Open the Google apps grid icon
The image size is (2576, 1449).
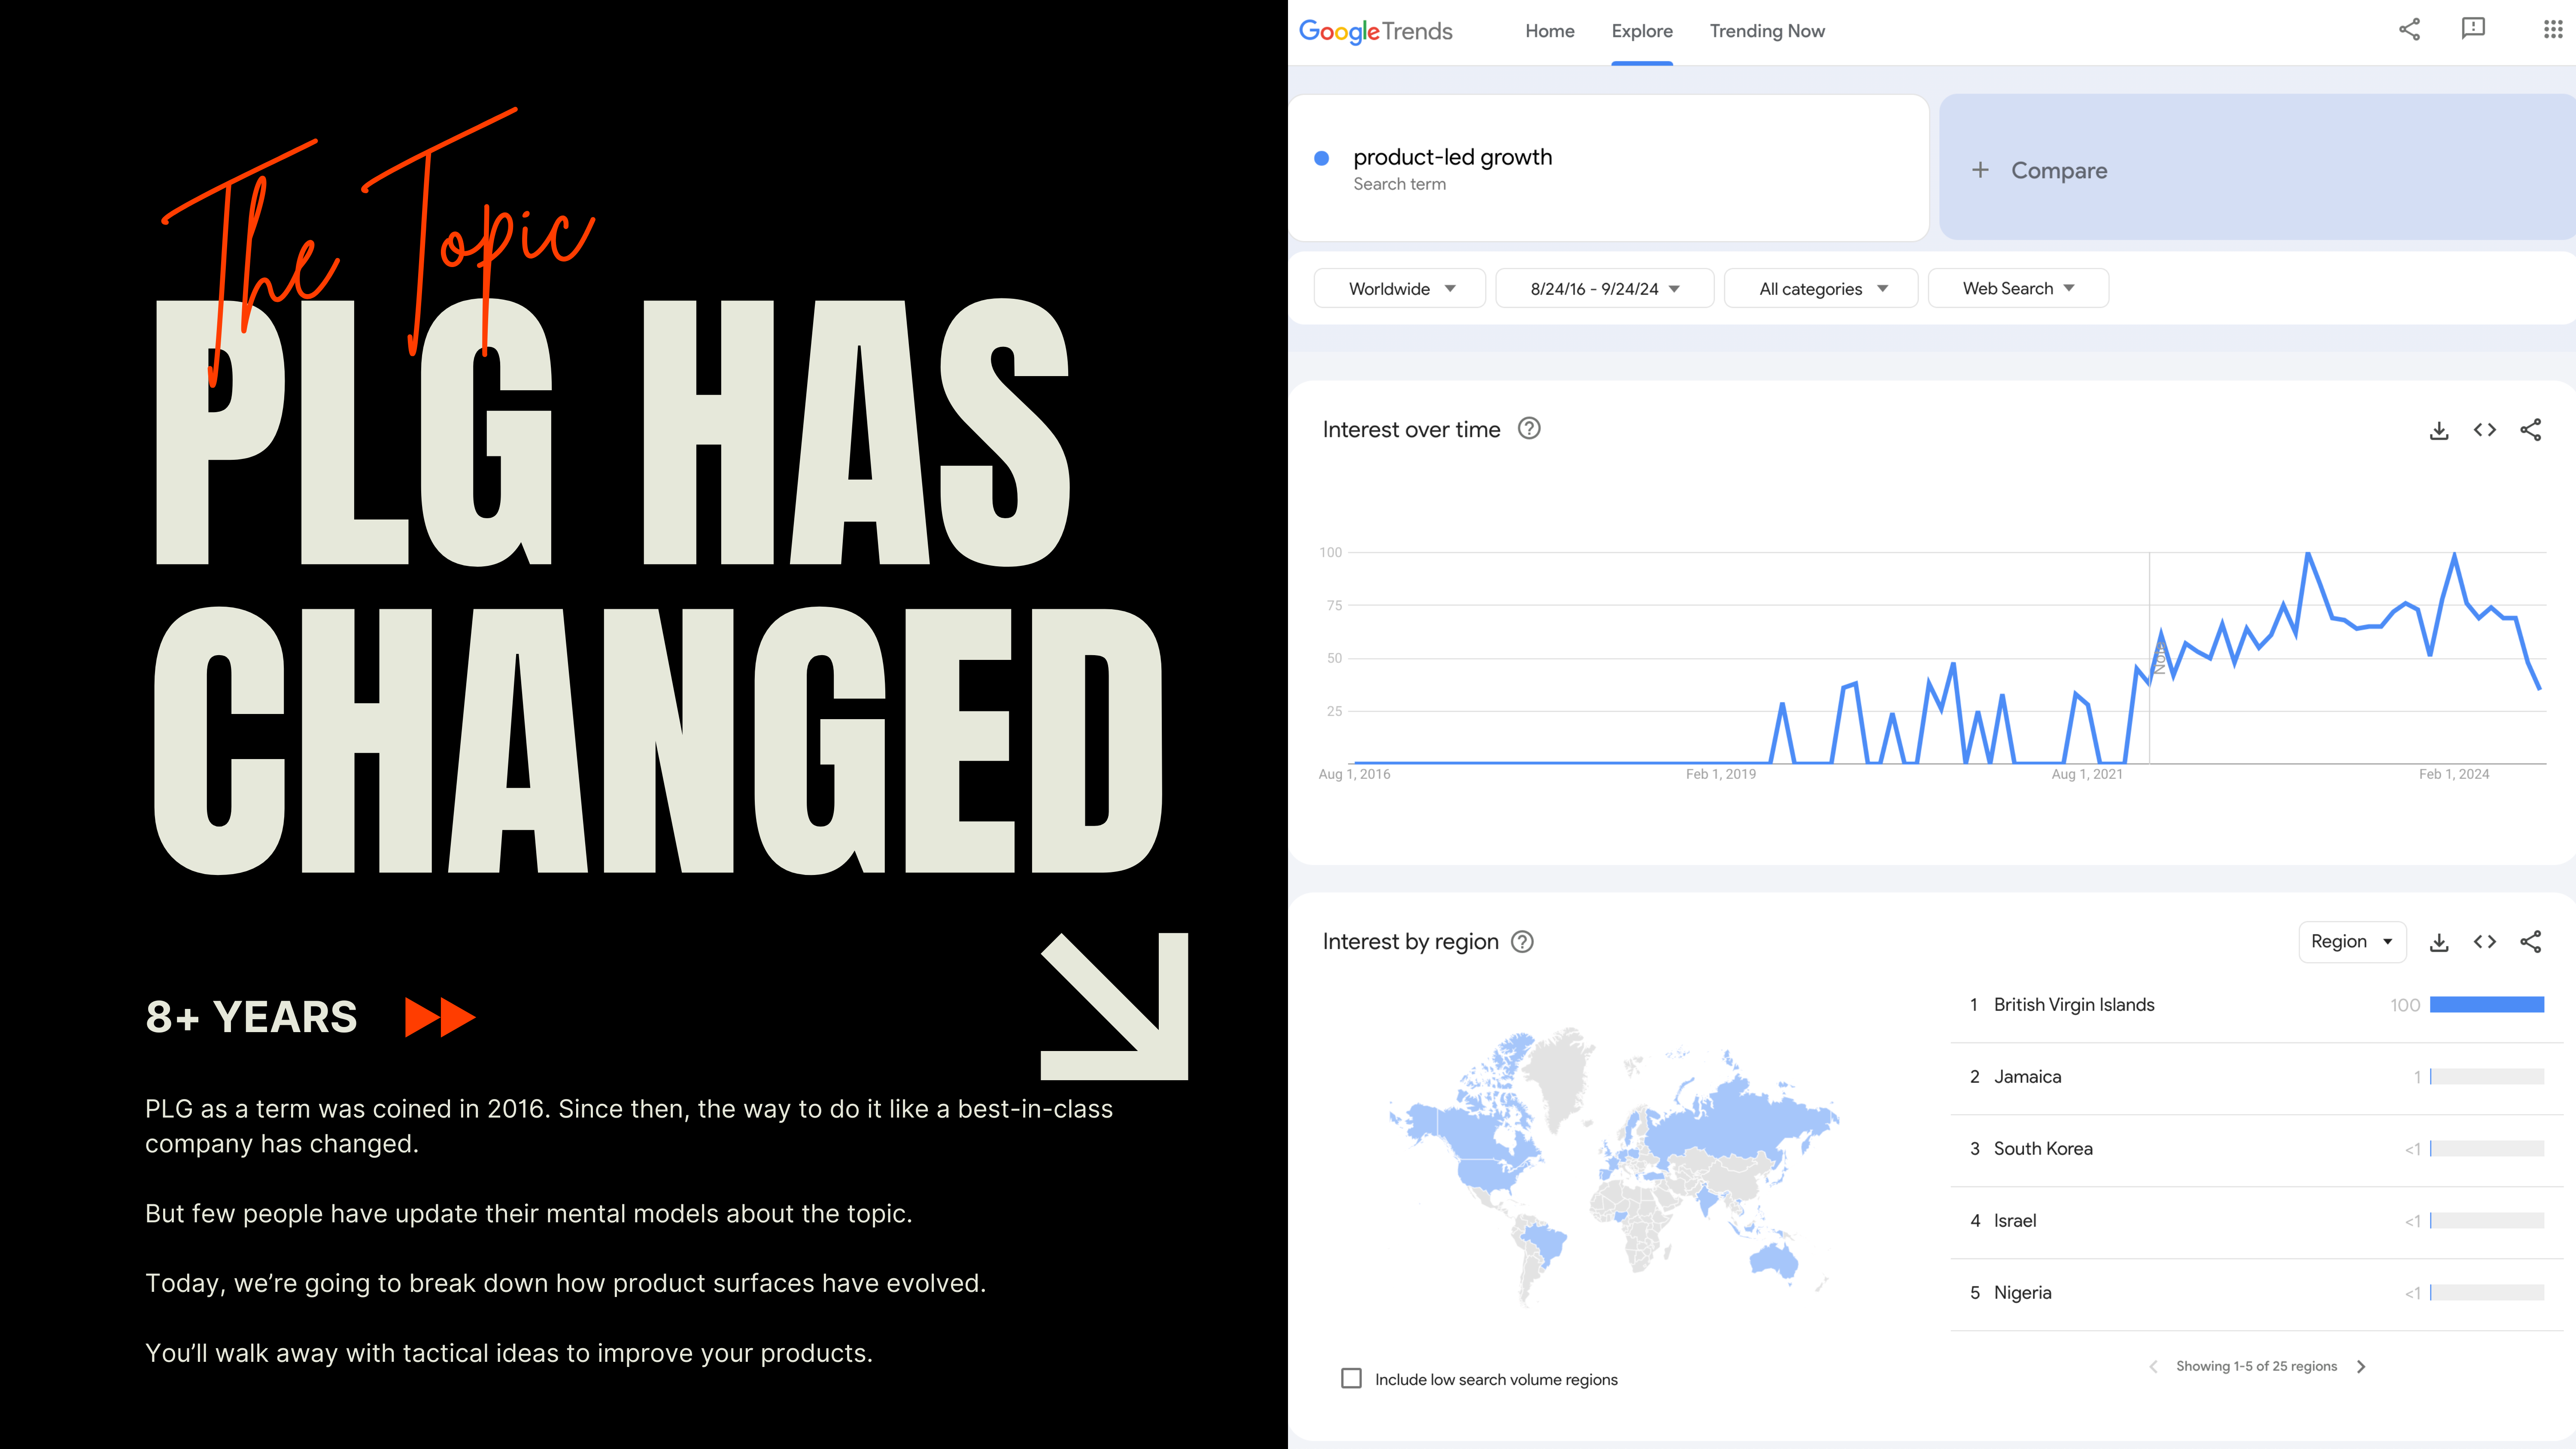(x=2552, y=29)
